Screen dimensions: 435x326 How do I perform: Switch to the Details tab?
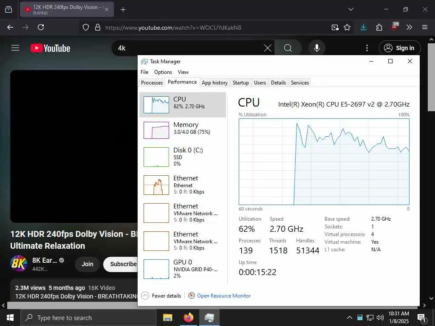point(278,83)
